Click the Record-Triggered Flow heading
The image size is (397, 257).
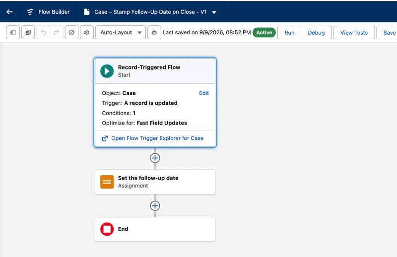(x=149, y=67)
